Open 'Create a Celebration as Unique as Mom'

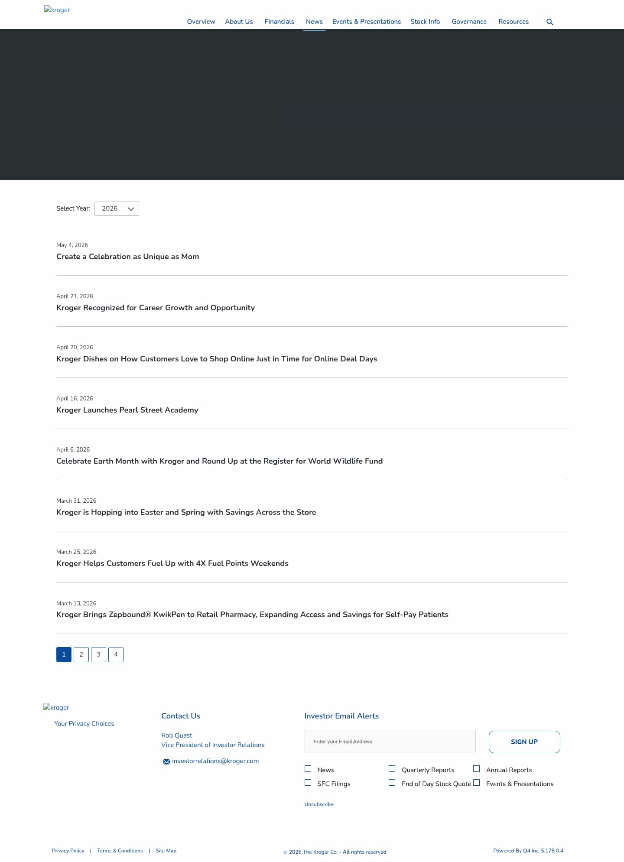128,257
